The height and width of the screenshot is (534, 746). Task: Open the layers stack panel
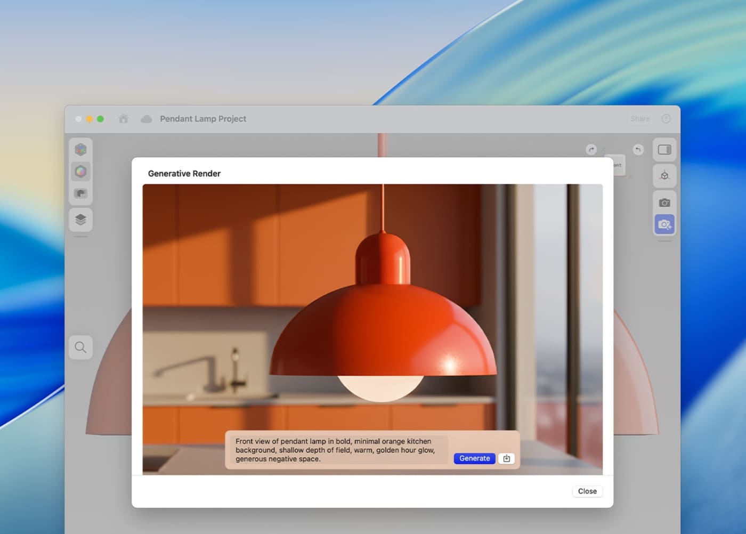[x=80, y=220]
